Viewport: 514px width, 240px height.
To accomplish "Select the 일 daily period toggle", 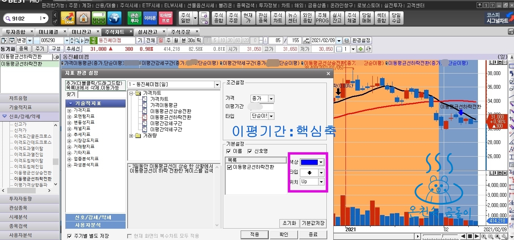I will [161, 40].
